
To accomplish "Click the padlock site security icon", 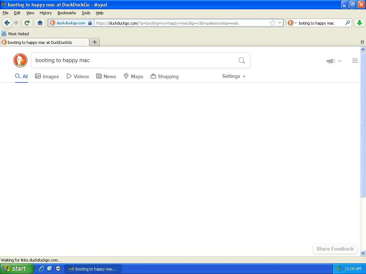I will point(90,23).
